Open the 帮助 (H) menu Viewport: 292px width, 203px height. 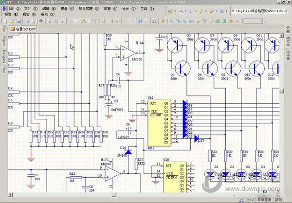point(48,14)
